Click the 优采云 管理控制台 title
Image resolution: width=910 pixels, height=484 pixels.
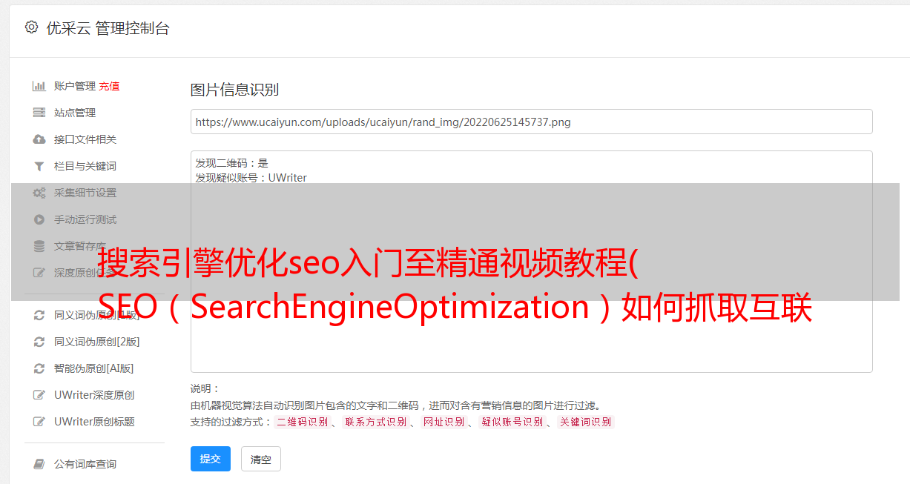click(108, 28)
